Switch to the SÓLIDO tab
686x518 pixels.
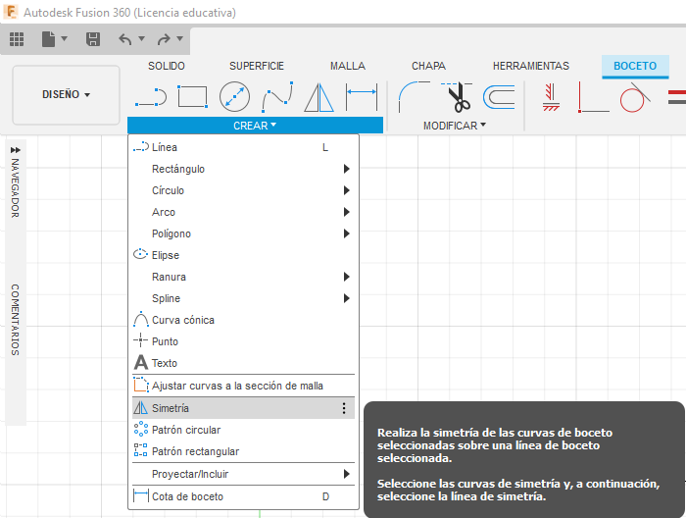167,66
